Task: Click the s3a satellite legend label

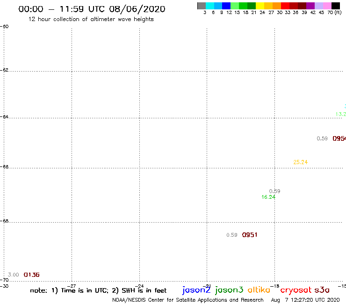Action: click(x=322, y=290)
